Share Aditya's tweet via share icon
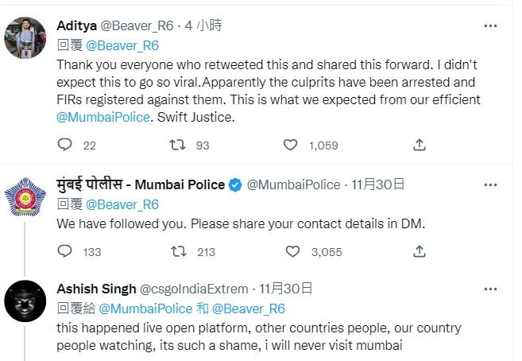This screenshot has width=522, height=361. click(420, 145)
